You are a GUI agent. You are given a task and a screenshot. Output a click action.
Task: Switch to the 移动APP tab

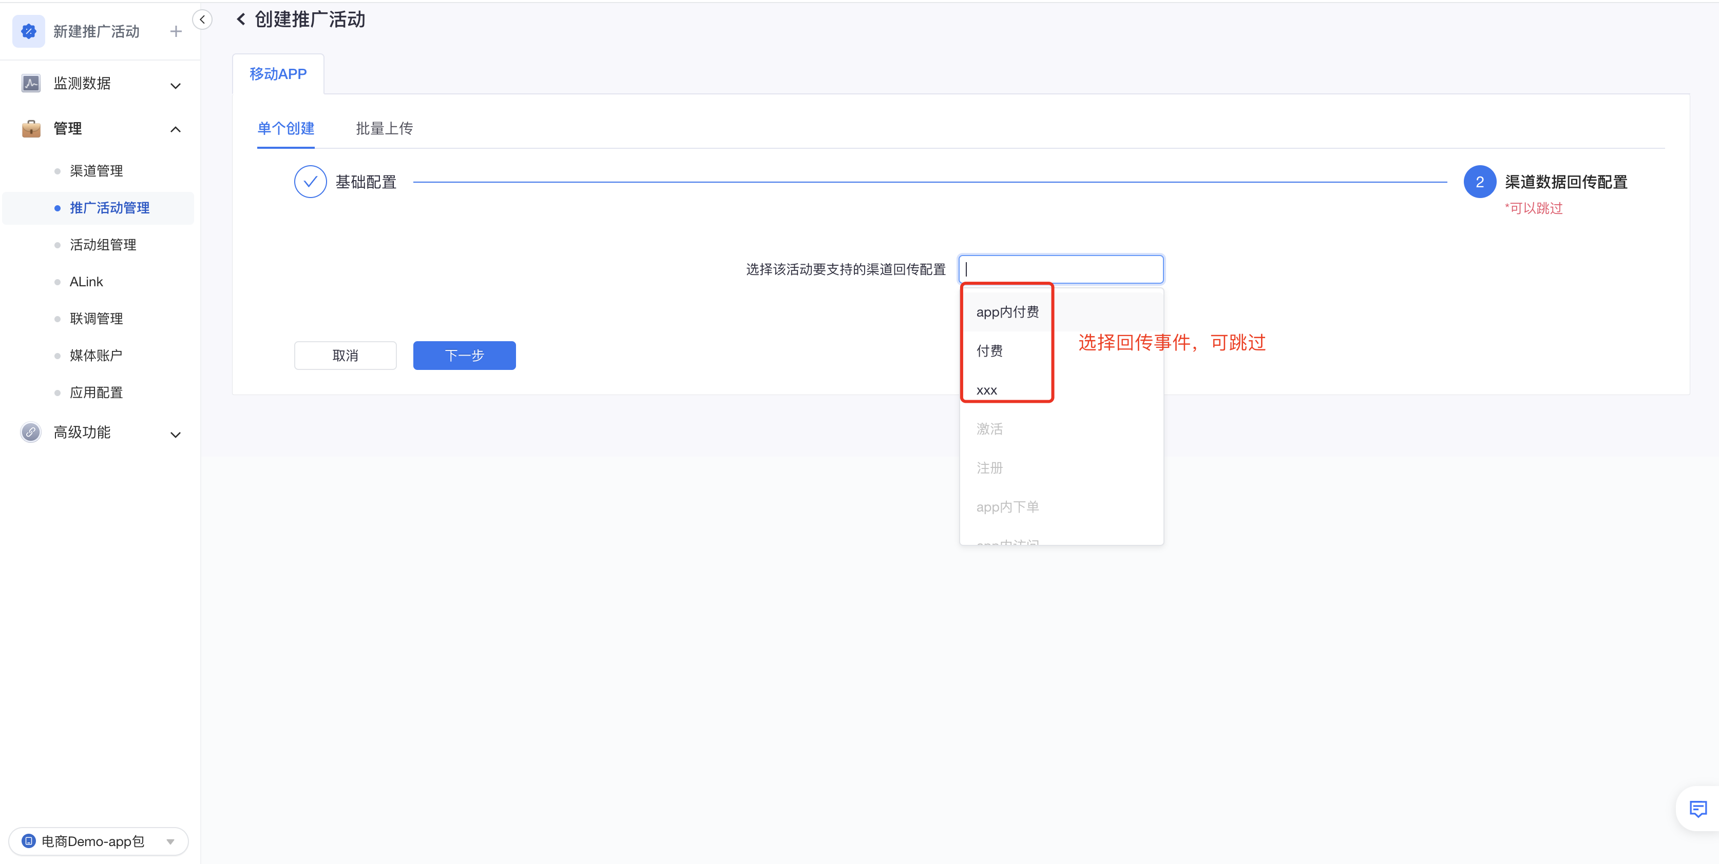tap(278, 73)
